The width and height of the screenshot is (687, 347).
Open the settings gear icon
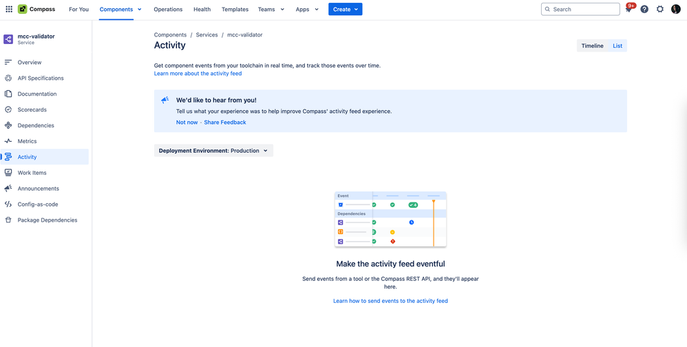660,10
